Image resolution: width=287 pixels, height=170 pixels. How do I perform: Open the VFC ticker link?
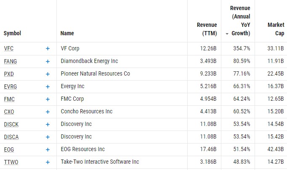click(x=8, y=49)
